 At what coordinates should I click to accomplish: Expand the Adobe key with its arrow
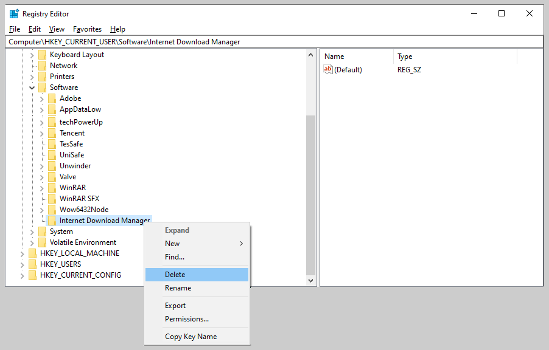(41, 98)
